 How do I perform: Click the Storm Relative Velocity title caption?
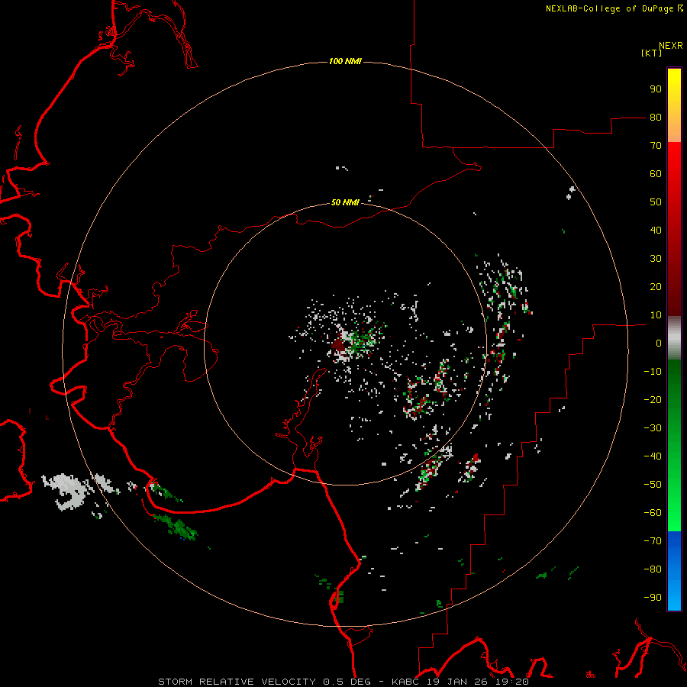343,682
